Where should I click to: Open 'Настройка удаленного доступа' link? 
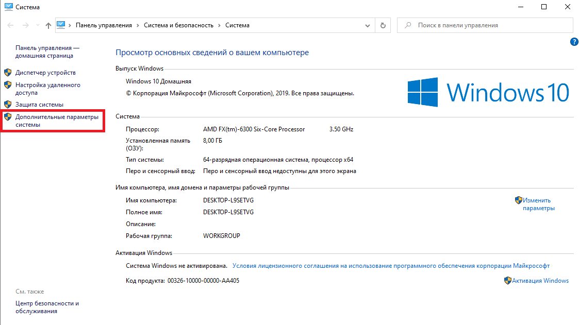click(47, 89)
